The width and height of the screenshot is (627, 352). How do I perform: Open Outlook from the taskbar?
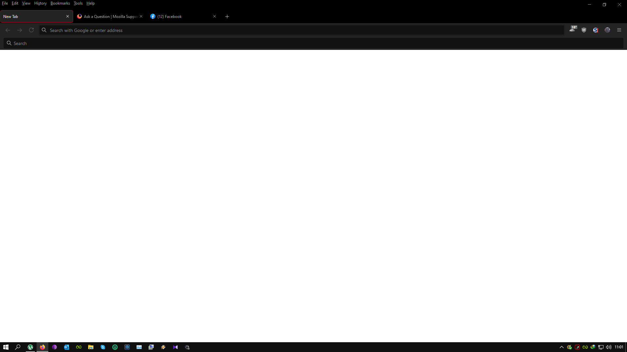(67, 347)
